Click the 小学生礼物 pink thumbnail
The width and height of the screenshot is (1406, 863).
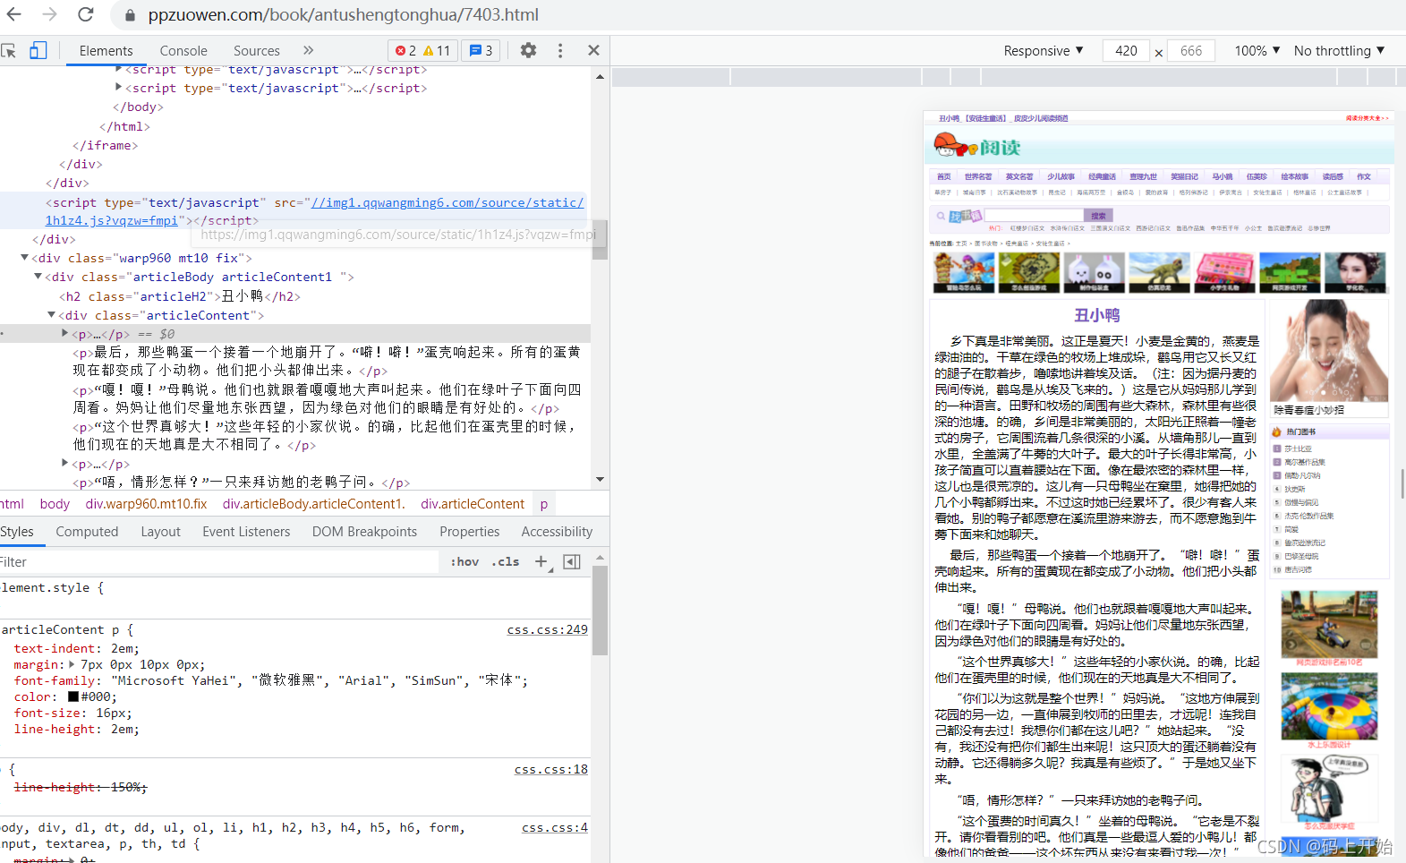click(x=1224, y=273)
